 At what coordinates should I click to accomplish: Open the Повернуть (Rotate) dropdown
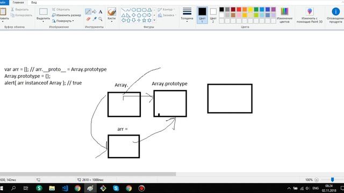point(63,21)
